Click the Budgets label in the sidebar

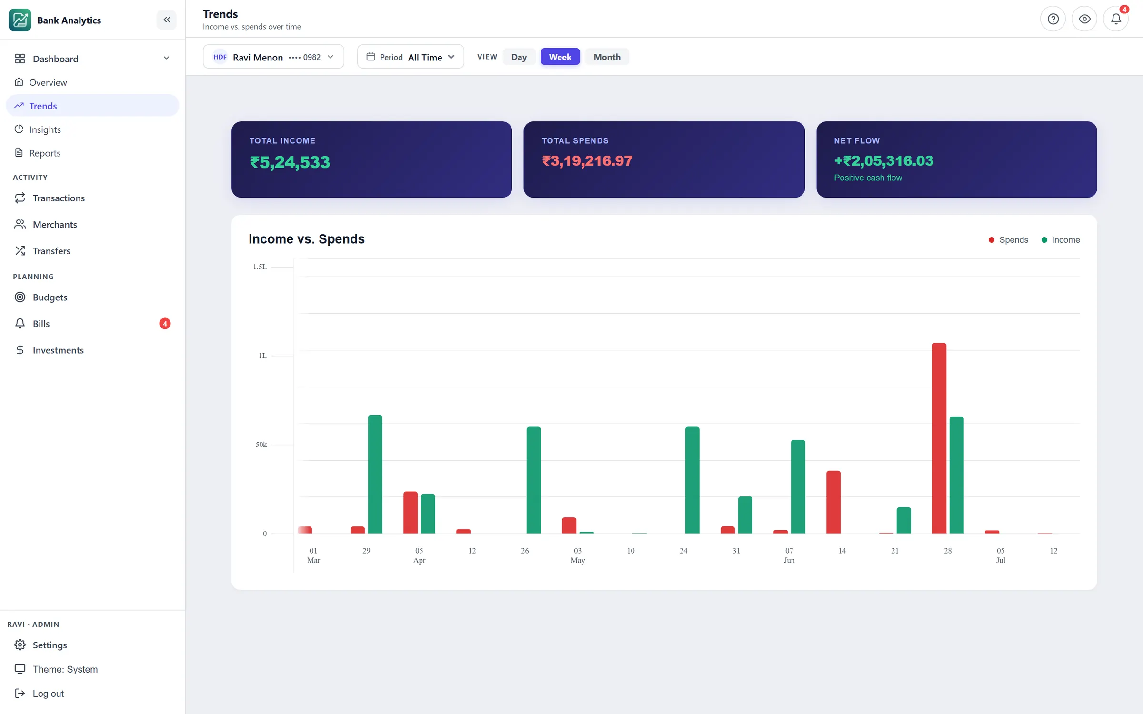(x=50, y=297)
